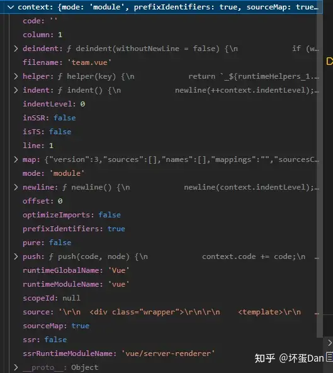Select the runtimeGlobalName 'Vue' row
This screenshot has width=333, height=373.
[76, 270]
